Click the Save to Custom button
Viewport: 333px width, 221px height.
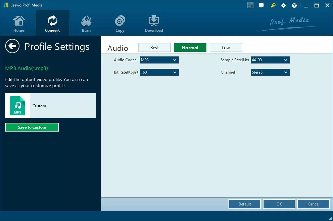click(x=32, y=127)
